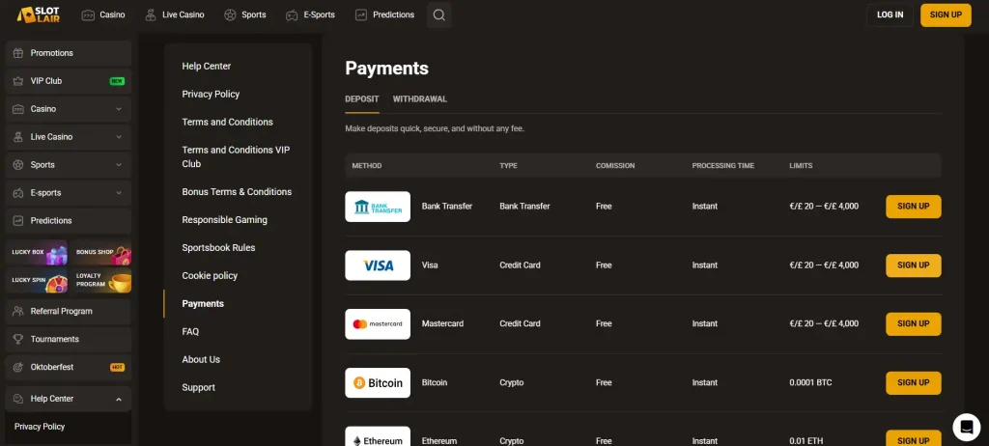Open the Responsible Gaming link

pyautogui.click(x=224, y=219)
